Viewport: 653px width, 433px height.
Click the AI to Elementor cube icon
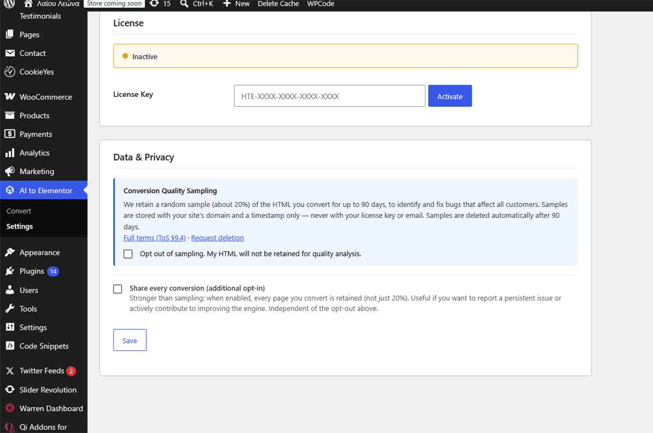pos(10,191)
